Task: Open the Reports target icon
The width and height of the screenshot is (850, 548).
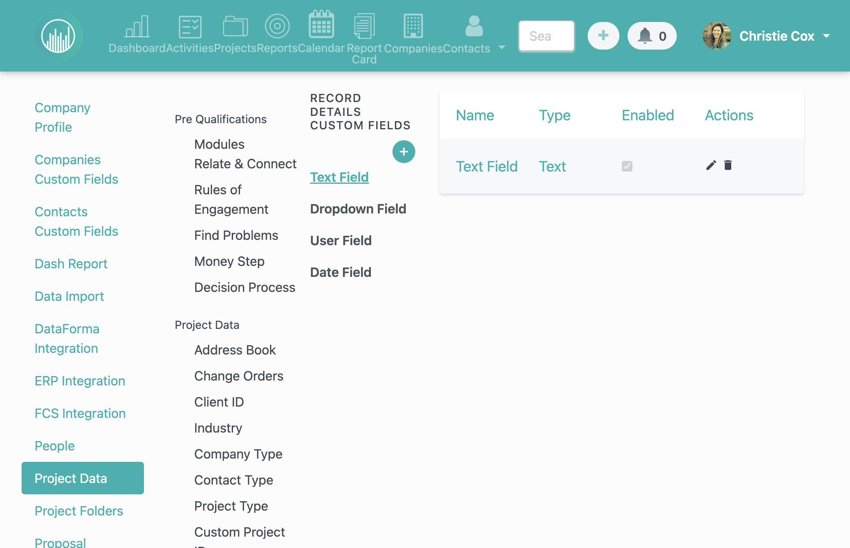Action: (x=277, y=26)
